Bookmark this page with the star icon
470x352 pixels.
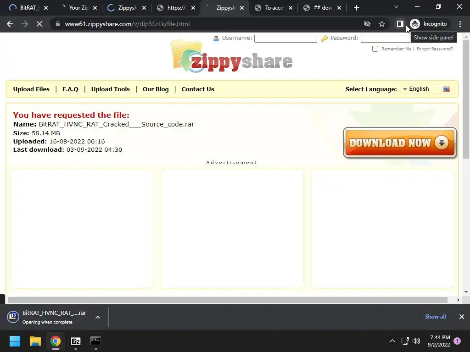(381, 24)
